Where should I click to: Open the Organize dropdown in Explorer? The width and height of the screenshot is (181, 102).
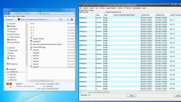[x=10, y=20]
